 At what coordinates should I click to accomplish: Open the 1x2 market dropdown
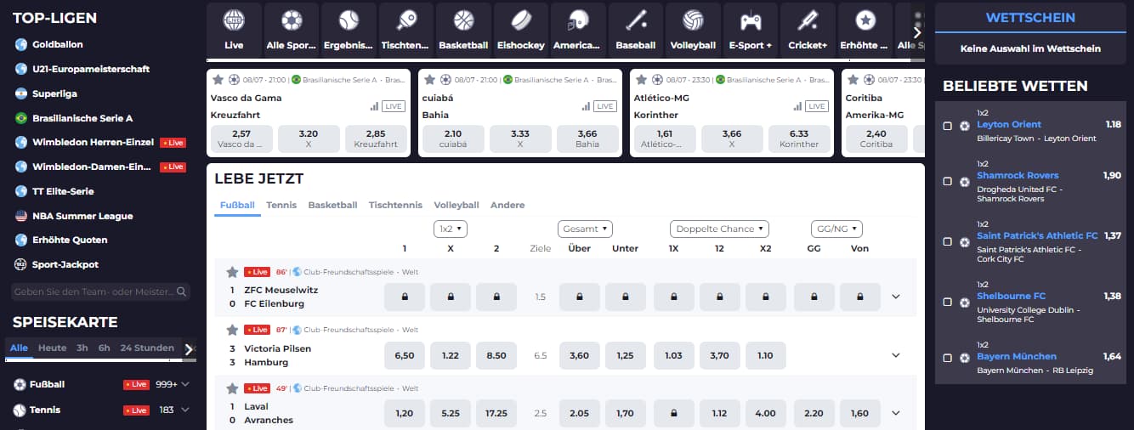click(451, 229)
